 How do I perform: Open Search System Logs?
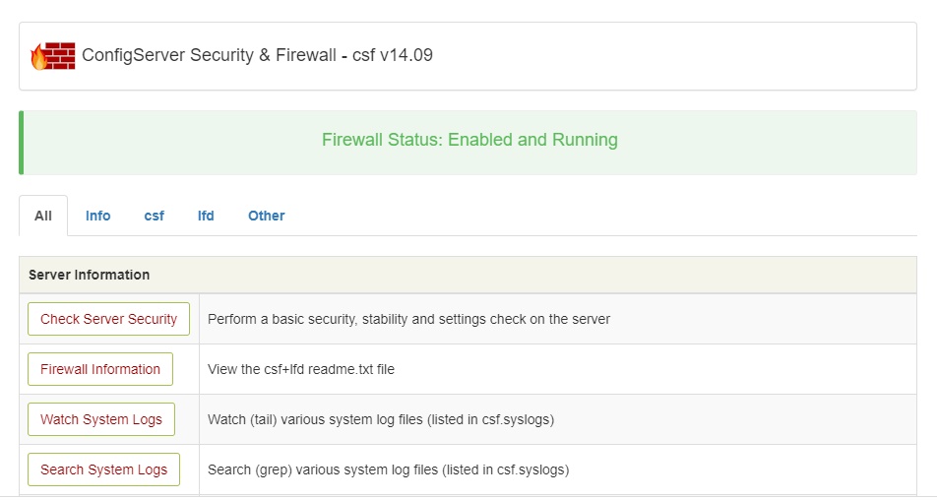104,469
